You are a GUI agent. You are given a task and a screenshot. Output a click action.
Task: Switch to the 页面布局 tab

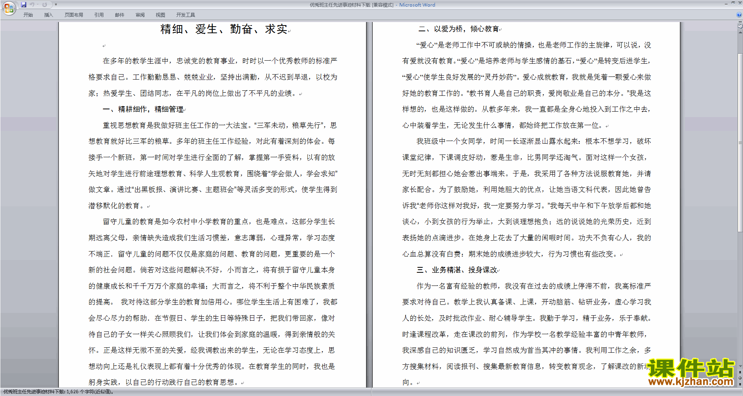[74, 15]
